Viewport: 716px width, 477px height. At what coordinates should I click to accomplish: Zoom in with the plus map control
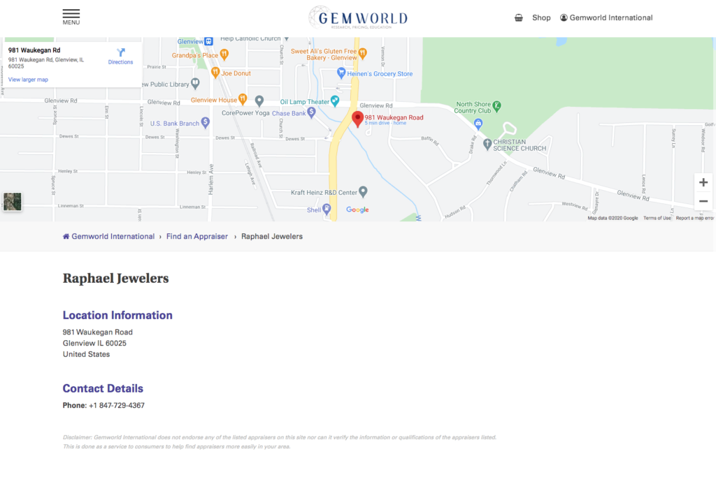(x=703, y=182)
